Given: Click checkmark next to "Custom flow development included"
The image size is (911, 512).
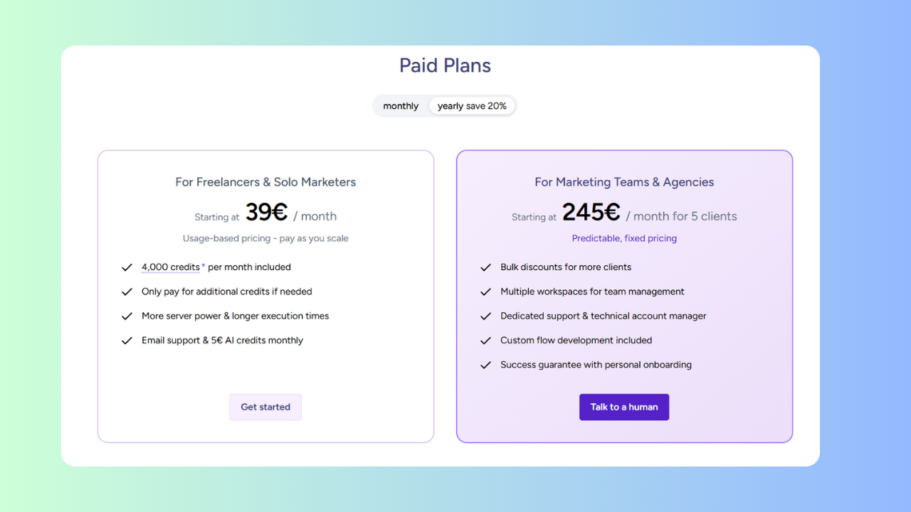Looking at the screenshot, I should 485,340.
